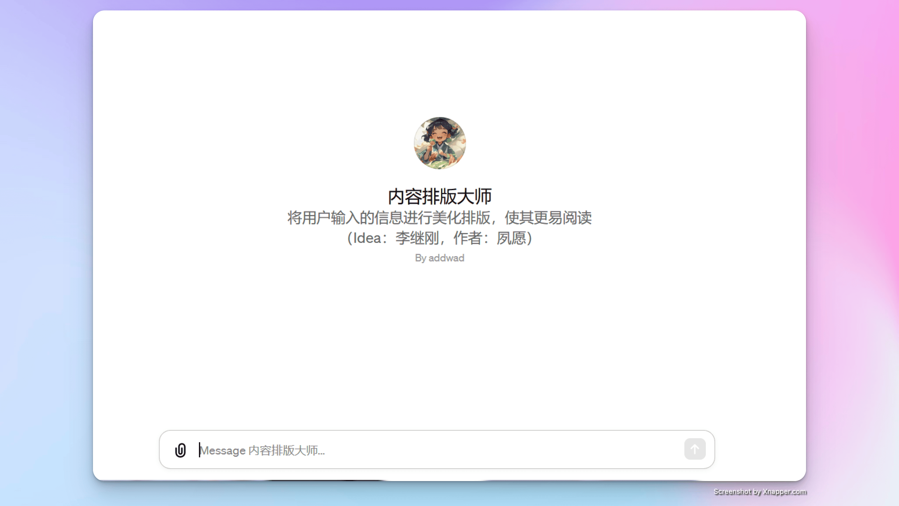Click the By addwad author link
This screenshot has height=506, width=899.
pos(439,258)
